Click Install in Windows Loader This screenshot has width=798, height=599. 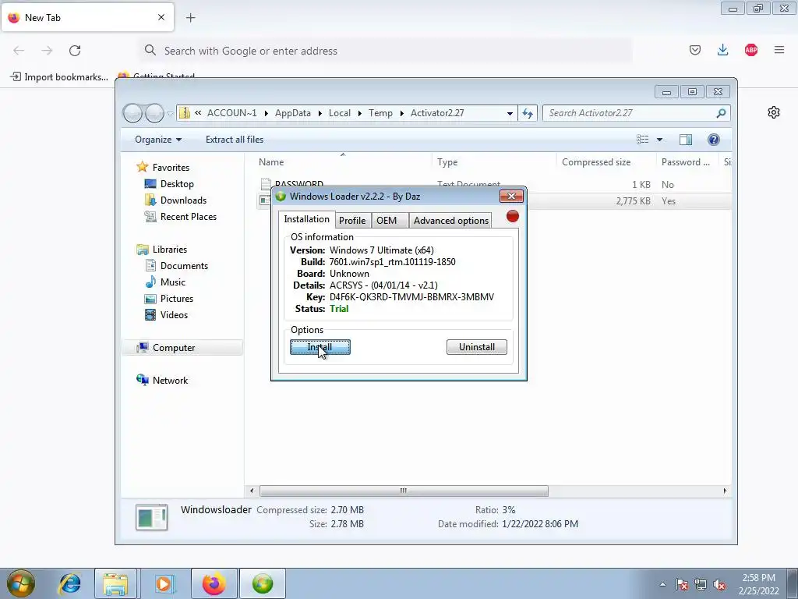coord(320,347)
